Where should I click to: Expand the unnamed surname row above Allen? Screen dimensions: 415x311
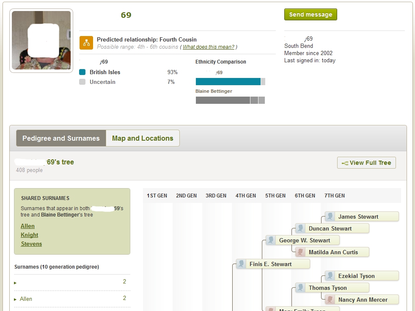[15, 283]
